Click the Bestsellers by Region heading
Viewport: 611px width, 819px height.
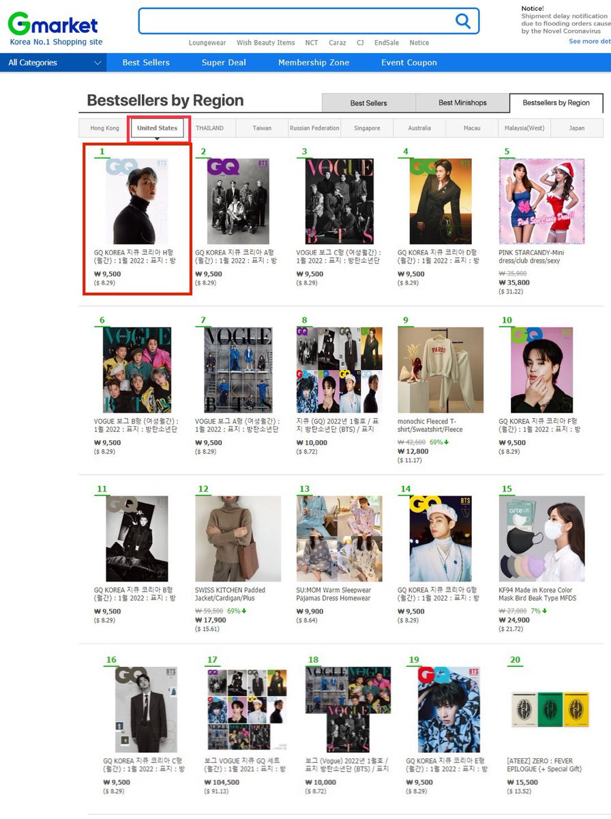[x=165, y=100]
